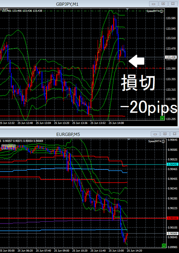Click price axis value 133.355

tap(171, 79)
